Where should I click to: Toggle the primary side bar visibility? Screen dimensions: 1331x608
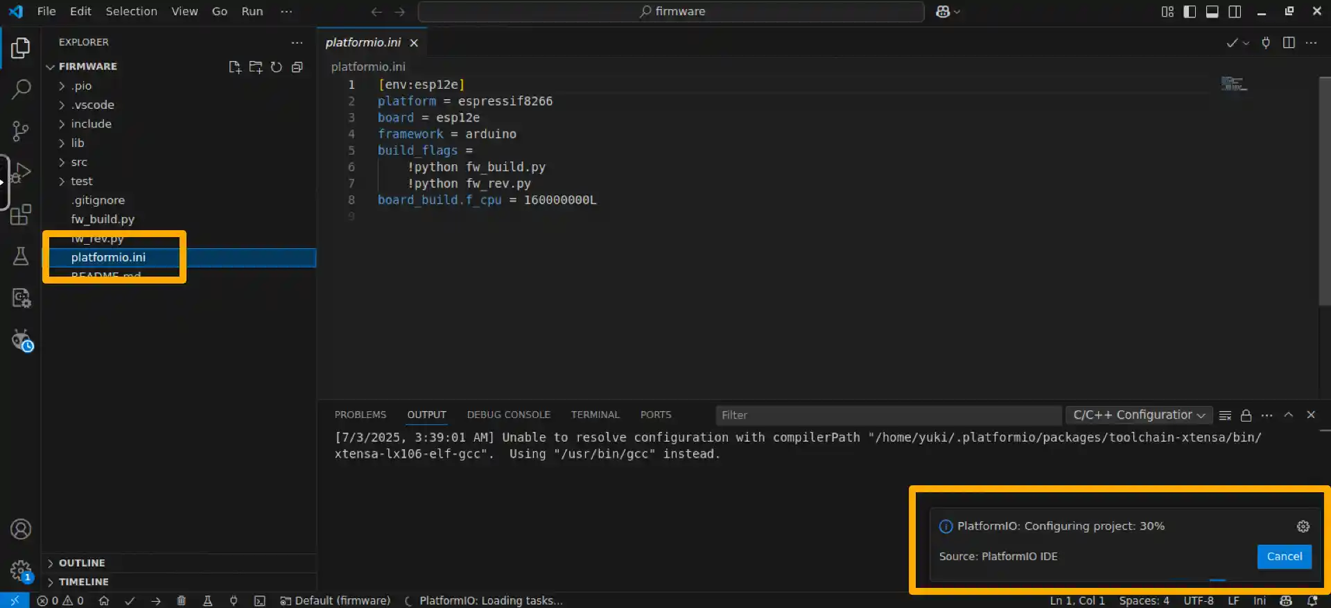[x=1190, y=11]
